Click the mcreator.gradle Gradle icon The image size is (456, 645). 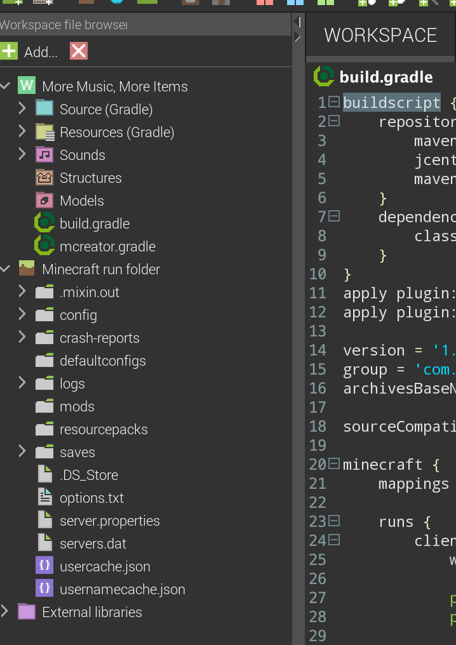tap(44, 246)
